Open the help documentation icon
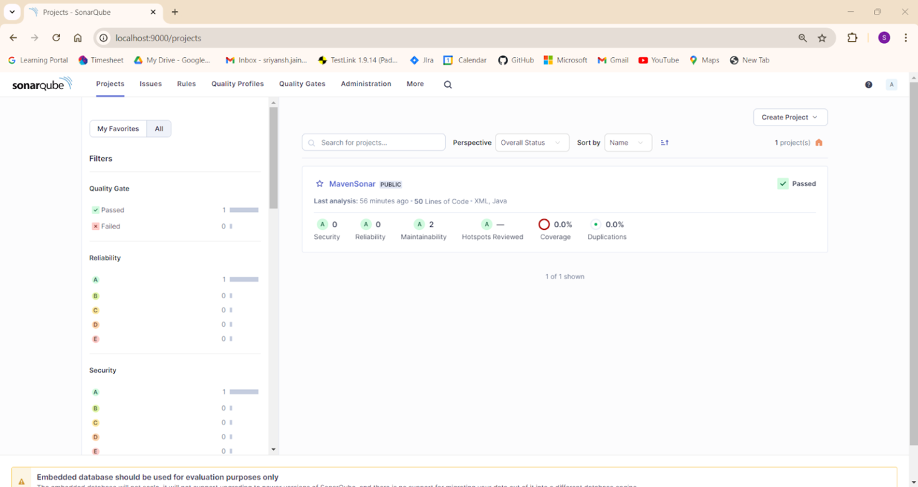 [868, 84]
